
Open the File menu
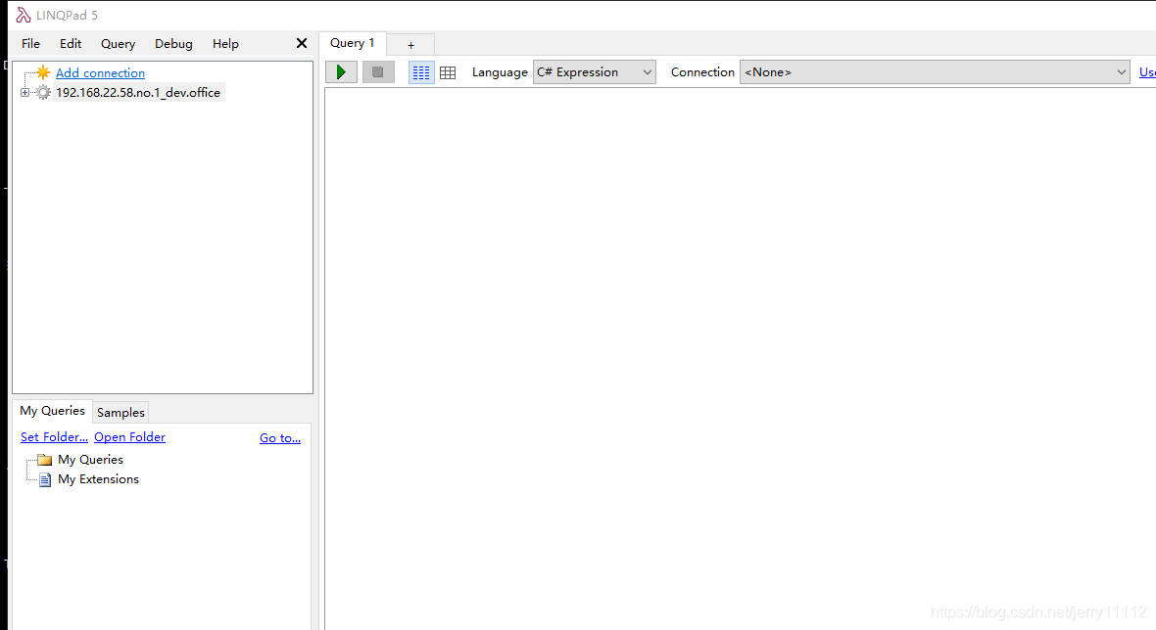coord(31,43)
